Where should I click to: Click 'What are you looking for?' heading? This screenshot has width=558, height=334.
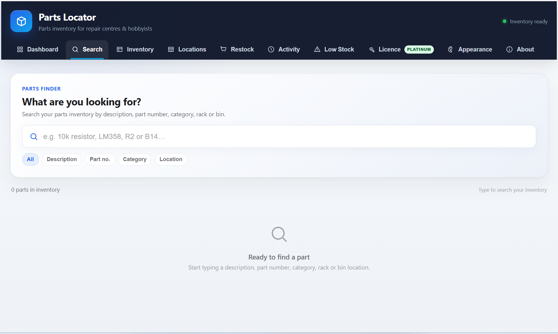[82, 102]
